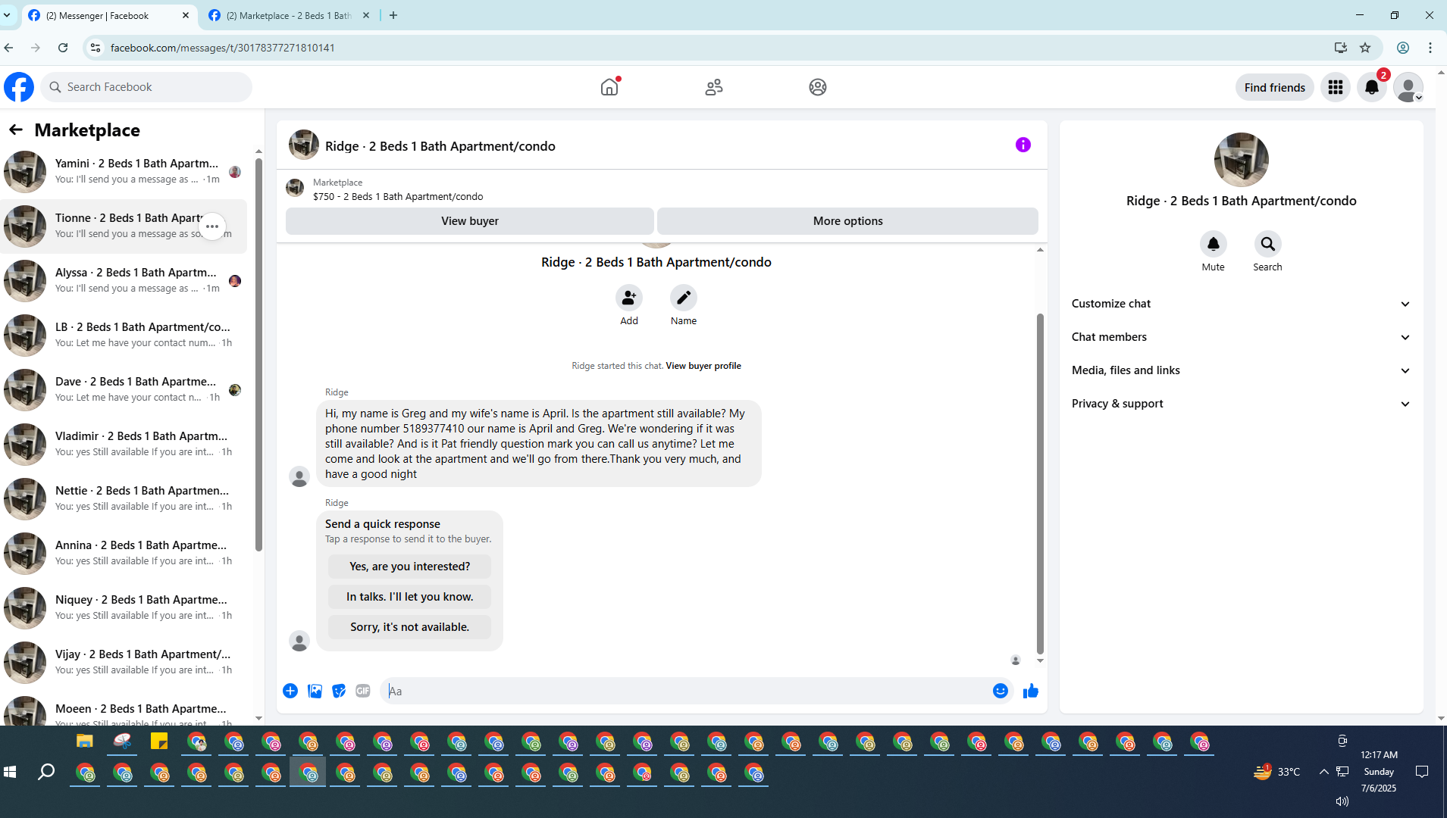Viewport: 1447px width, 818px height.
Task: Open the notifications bell icon
Action: point(1372,87)
